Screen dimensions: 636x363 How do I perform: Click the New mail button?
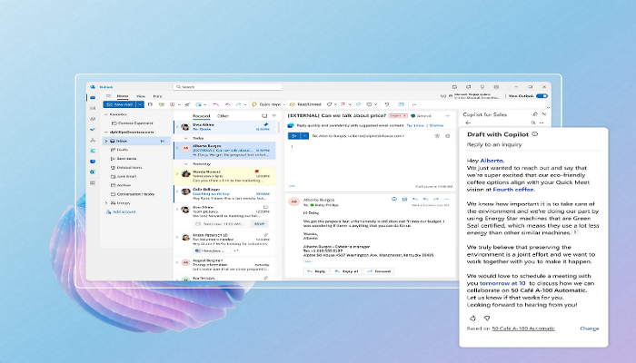click(120, 104)
